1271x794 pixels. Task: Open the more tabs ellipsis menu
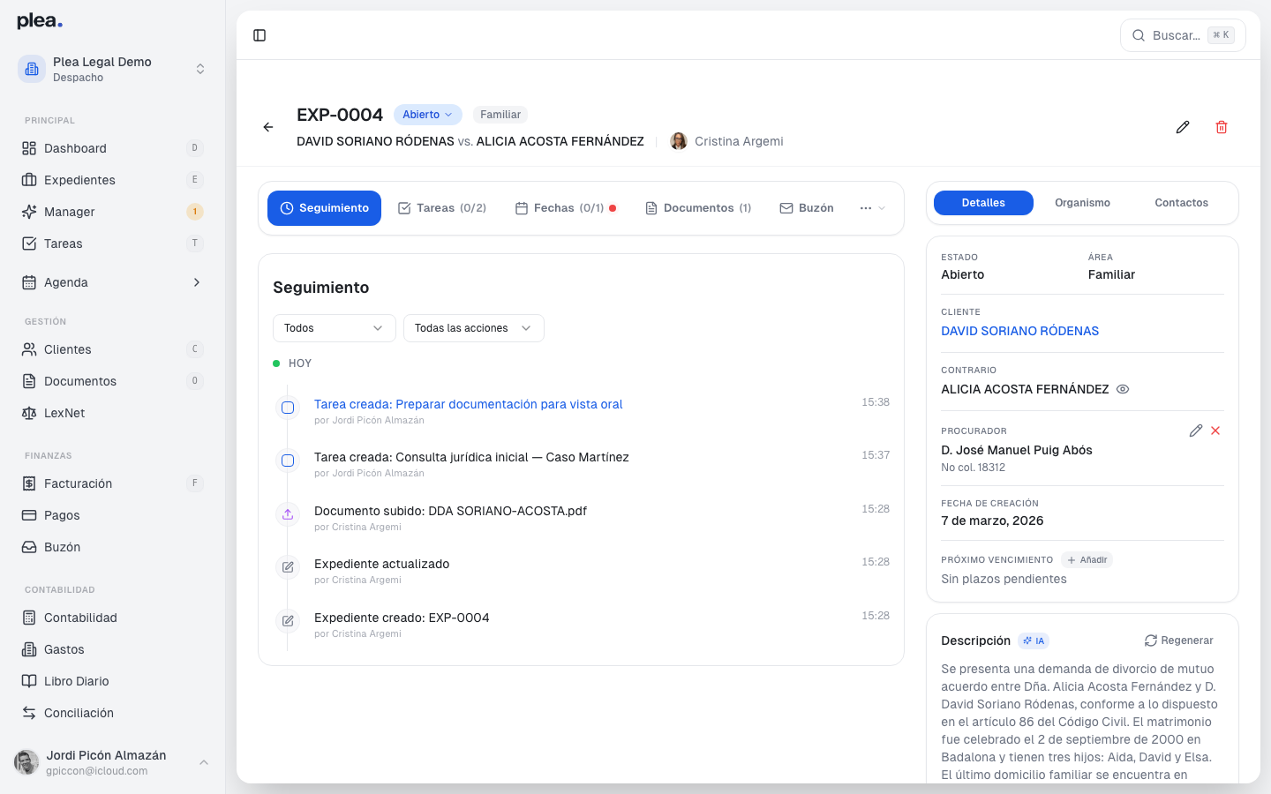(x=872, y=208)
